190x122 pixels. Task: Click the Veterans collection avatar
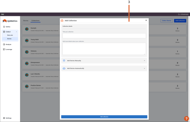click(27, 52)
